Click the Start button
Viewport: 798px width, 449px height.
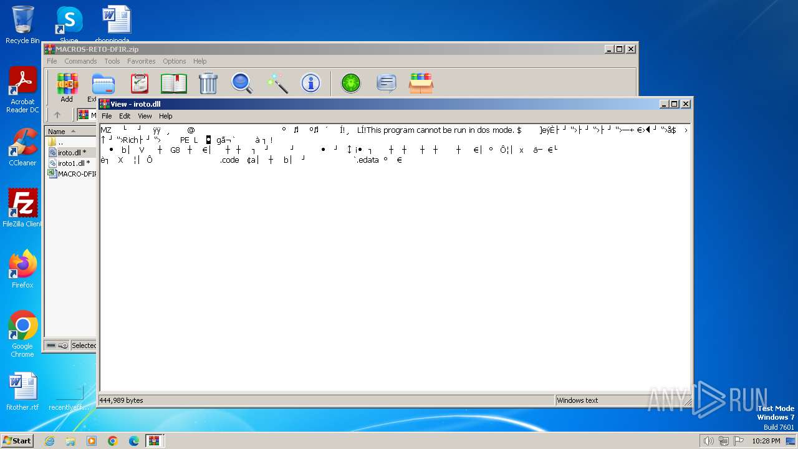(17, 440)
